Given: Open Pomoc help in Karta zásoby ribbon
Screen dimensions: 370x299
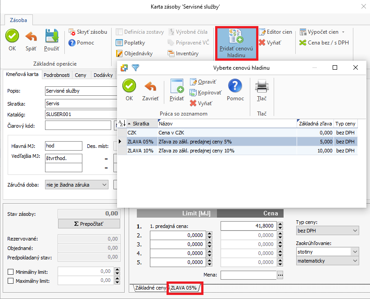Looking at the screenshot, I should coord(81,43).
